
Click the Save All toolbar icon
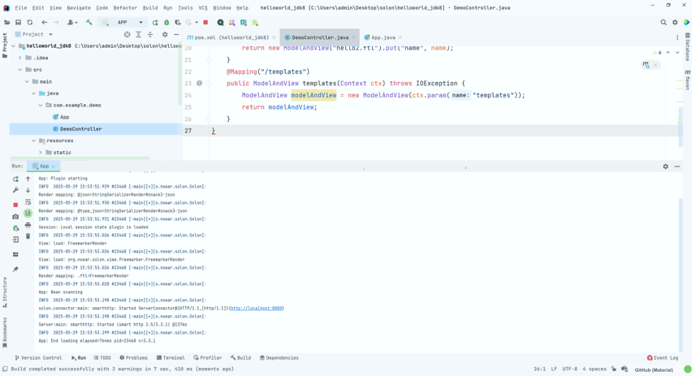[18, 22]
